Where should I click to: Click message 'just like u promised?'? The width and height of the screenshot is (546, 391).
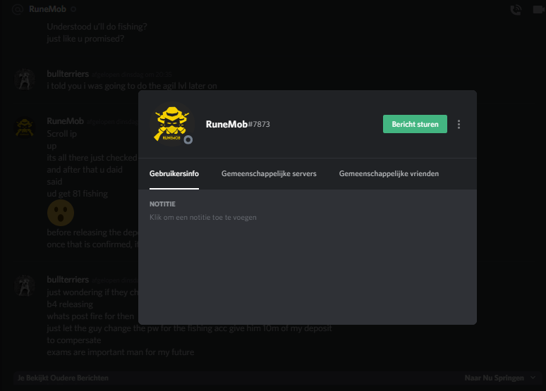coord(85,39)
